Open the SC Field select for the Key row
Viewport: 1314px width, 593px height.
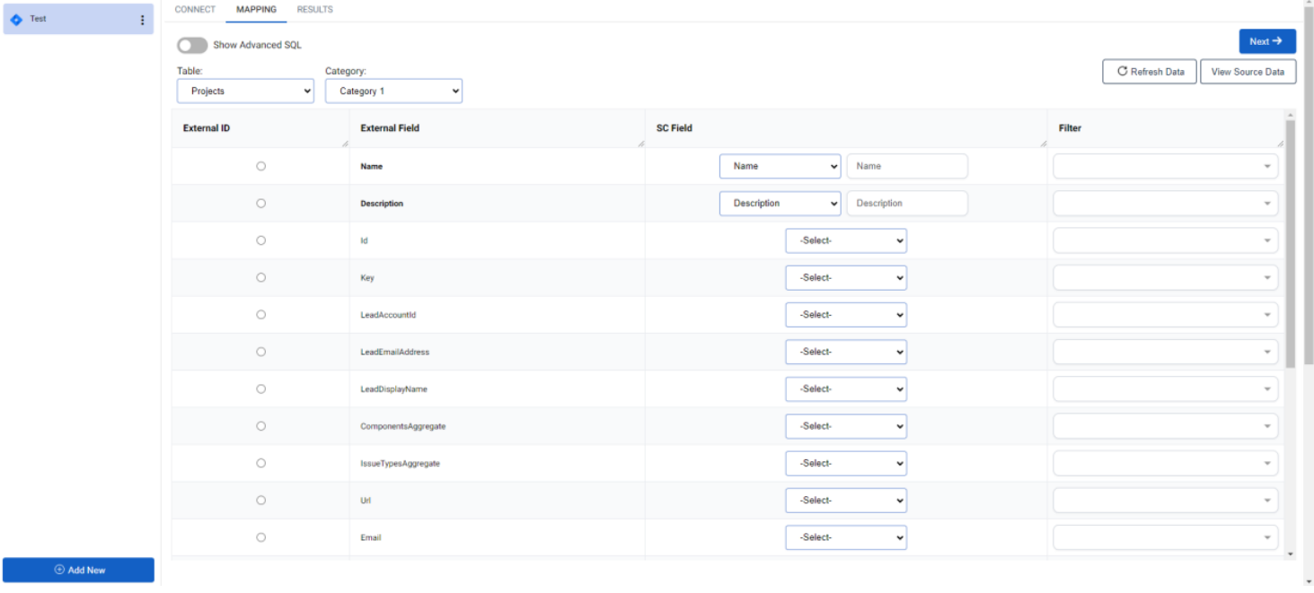pos(845,277)
